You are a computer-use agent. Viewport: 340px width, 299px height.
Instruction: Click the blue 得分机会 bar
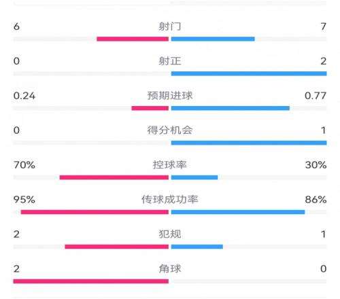(x=249, y=143)
